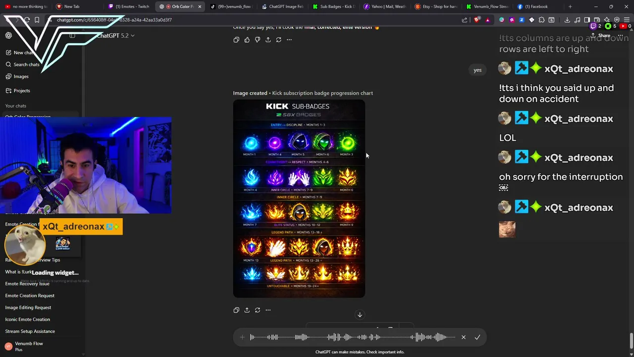
Task: Switch to the Yahoo Mail tab
Action: pyautogui.click(x=385, y=6)
